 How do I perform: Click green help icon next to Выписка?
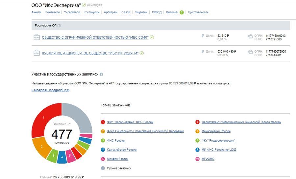[182, 12]
